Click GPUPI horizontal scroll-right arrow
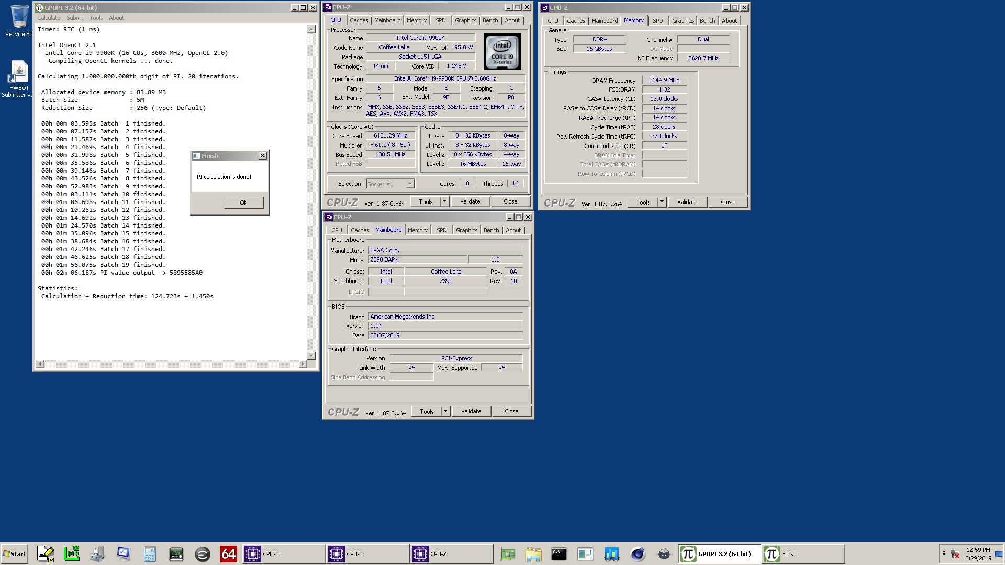This screenshot has width=1005, height=565. click(x=303, y=364)
